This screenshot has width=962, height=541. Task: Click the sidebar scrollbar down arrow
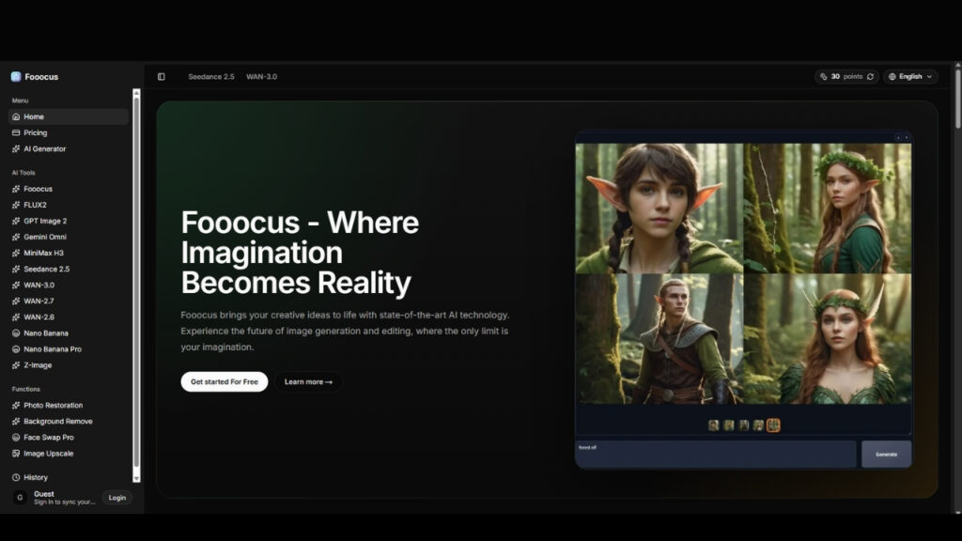coord(136,478)
